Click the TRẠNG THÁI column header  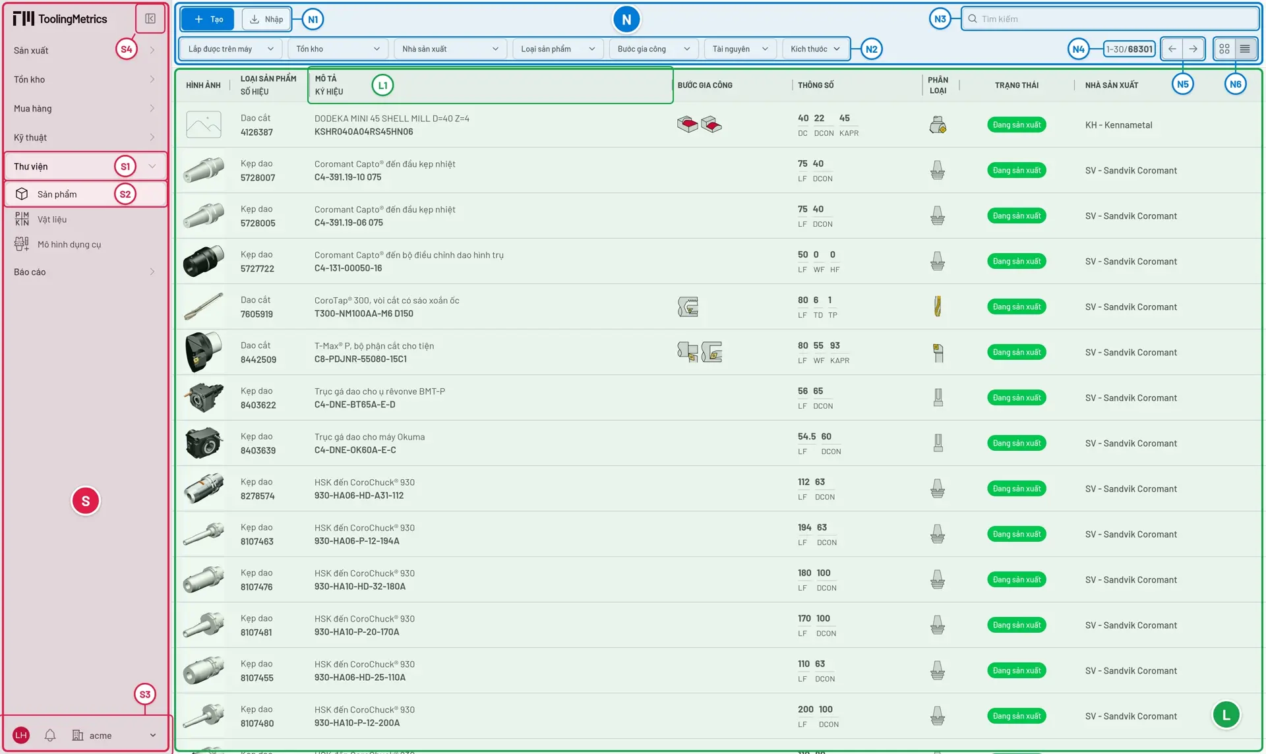point(1016,85)
